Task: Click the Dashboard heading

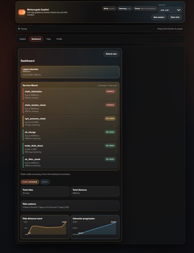Action: click(x=27, y=61)
